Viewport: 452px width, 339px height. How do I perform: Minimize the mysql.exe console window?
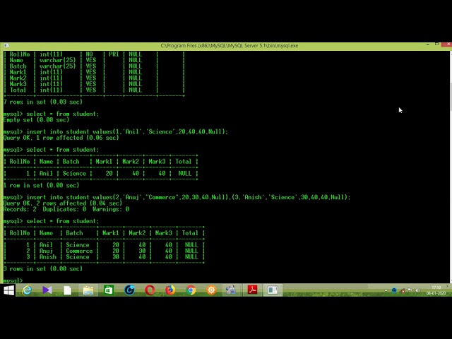pos(428,44)
